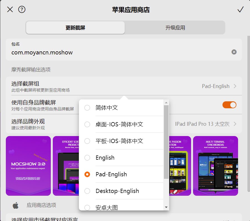Viewport: 250px width, 221px height.
Task: Click the main dialog vertical scrollbar
Action: point(249,114)
